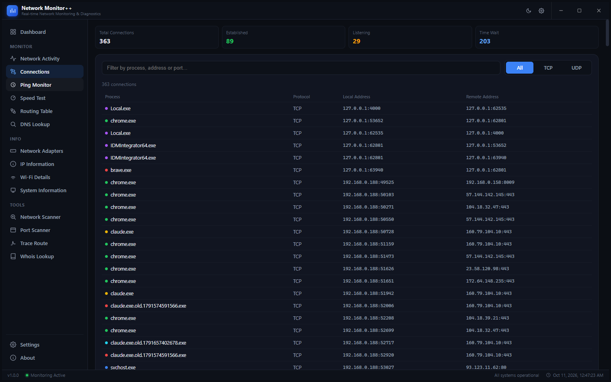Click the Speed Test gauge icon
Image resolution: width=611 pixels, height=382 pixels.
pos(13,98)
